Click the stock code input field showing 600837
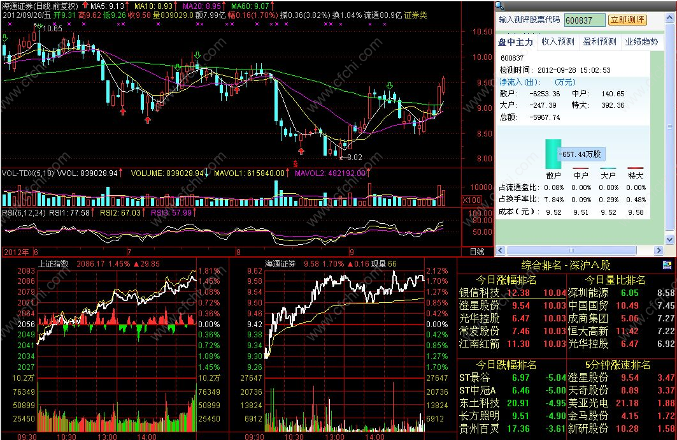The image size is (677, 440). click(585, 20)
